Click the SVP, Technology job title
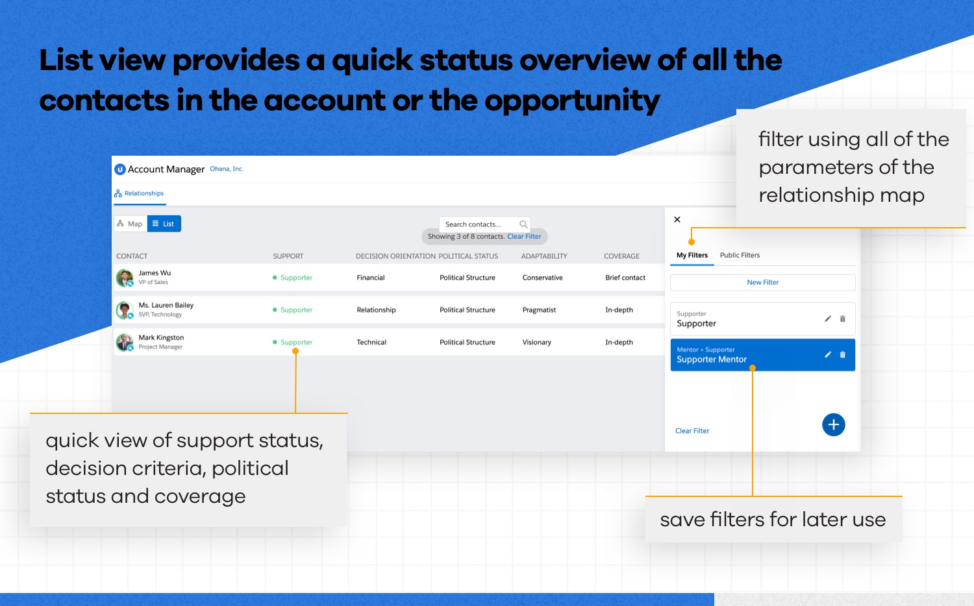Image resolution: width=974 pixels, height=606 pixels. (160, 315)
